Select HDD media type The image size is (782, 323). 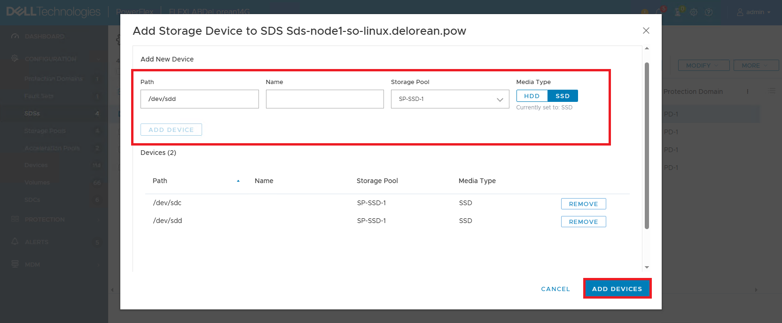pyautogui.click(x=532, y=96)
